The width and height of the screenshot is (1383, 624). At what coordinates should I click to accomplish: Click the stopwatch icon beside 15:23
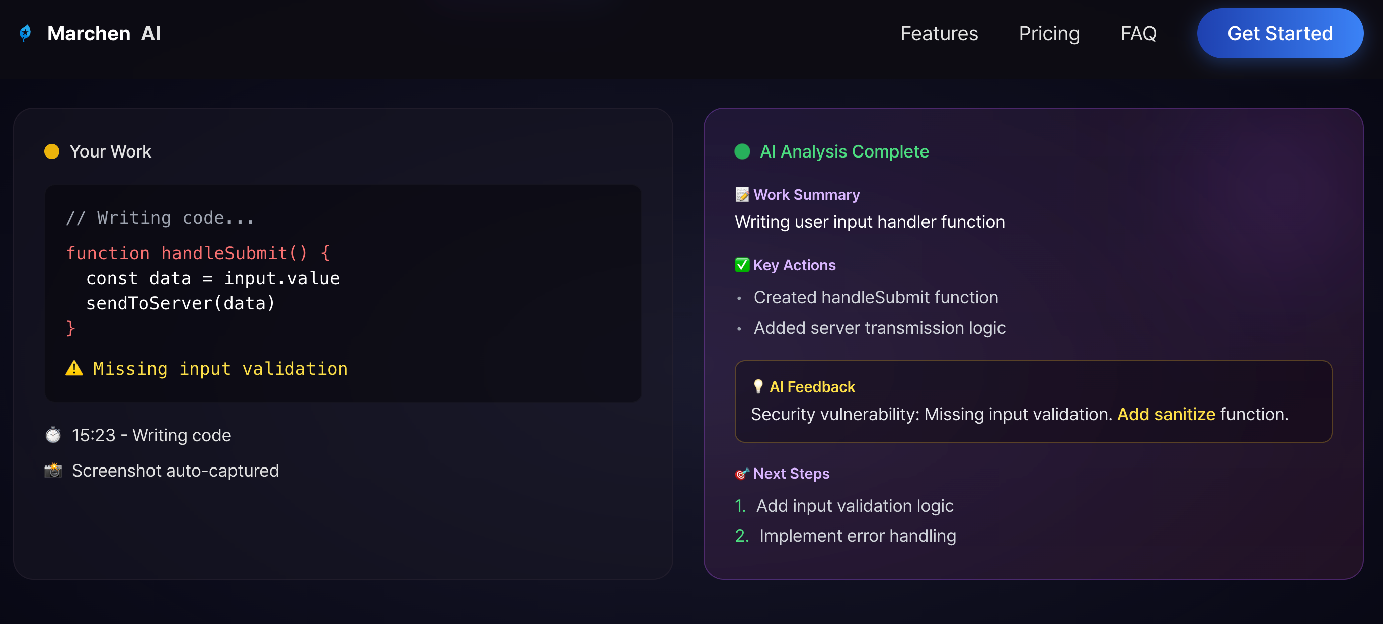(x=53, y=434)
